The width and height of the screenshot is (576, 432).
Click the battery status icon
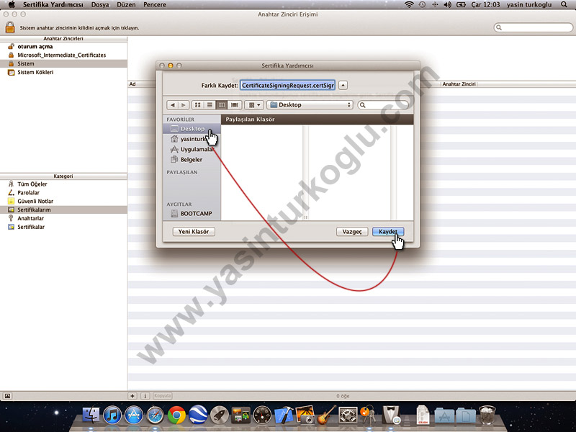tap(461, 4)
